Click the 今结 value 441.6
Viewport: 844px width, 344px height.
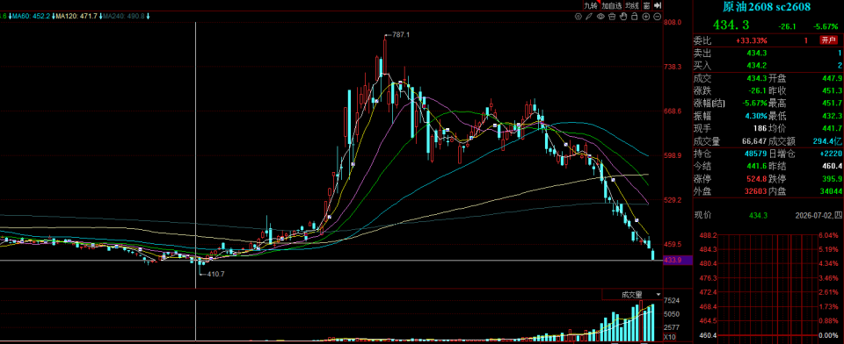click(x=757, y=166)
